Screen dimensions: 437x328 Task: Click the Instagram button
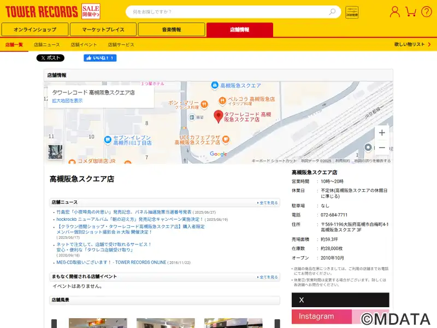coord(340,317)
